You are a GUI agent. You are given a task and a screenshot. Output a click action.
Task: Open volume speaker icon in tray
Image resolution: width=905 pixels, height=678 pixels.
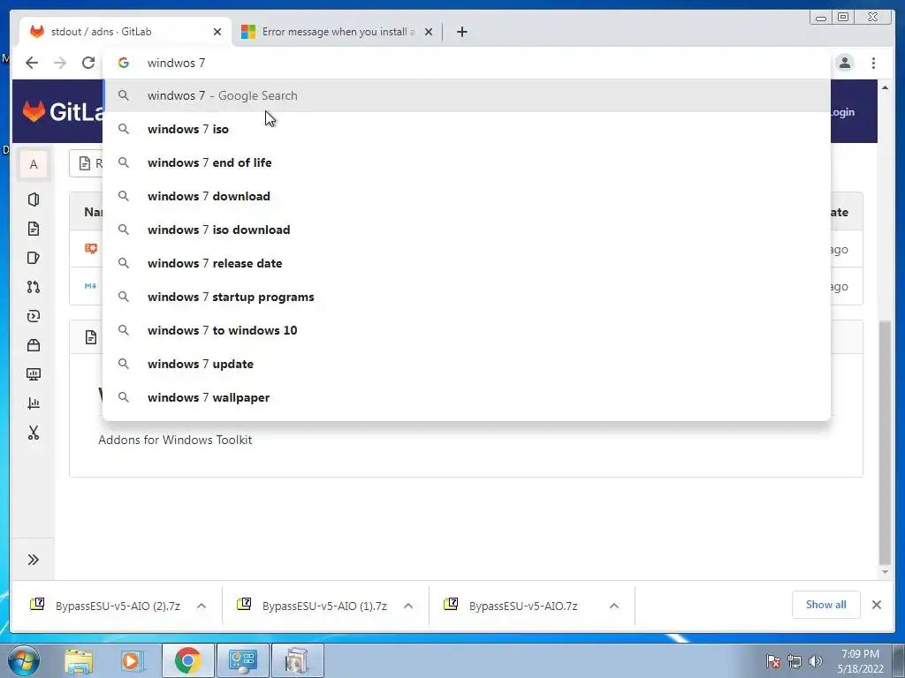[816, 661]
